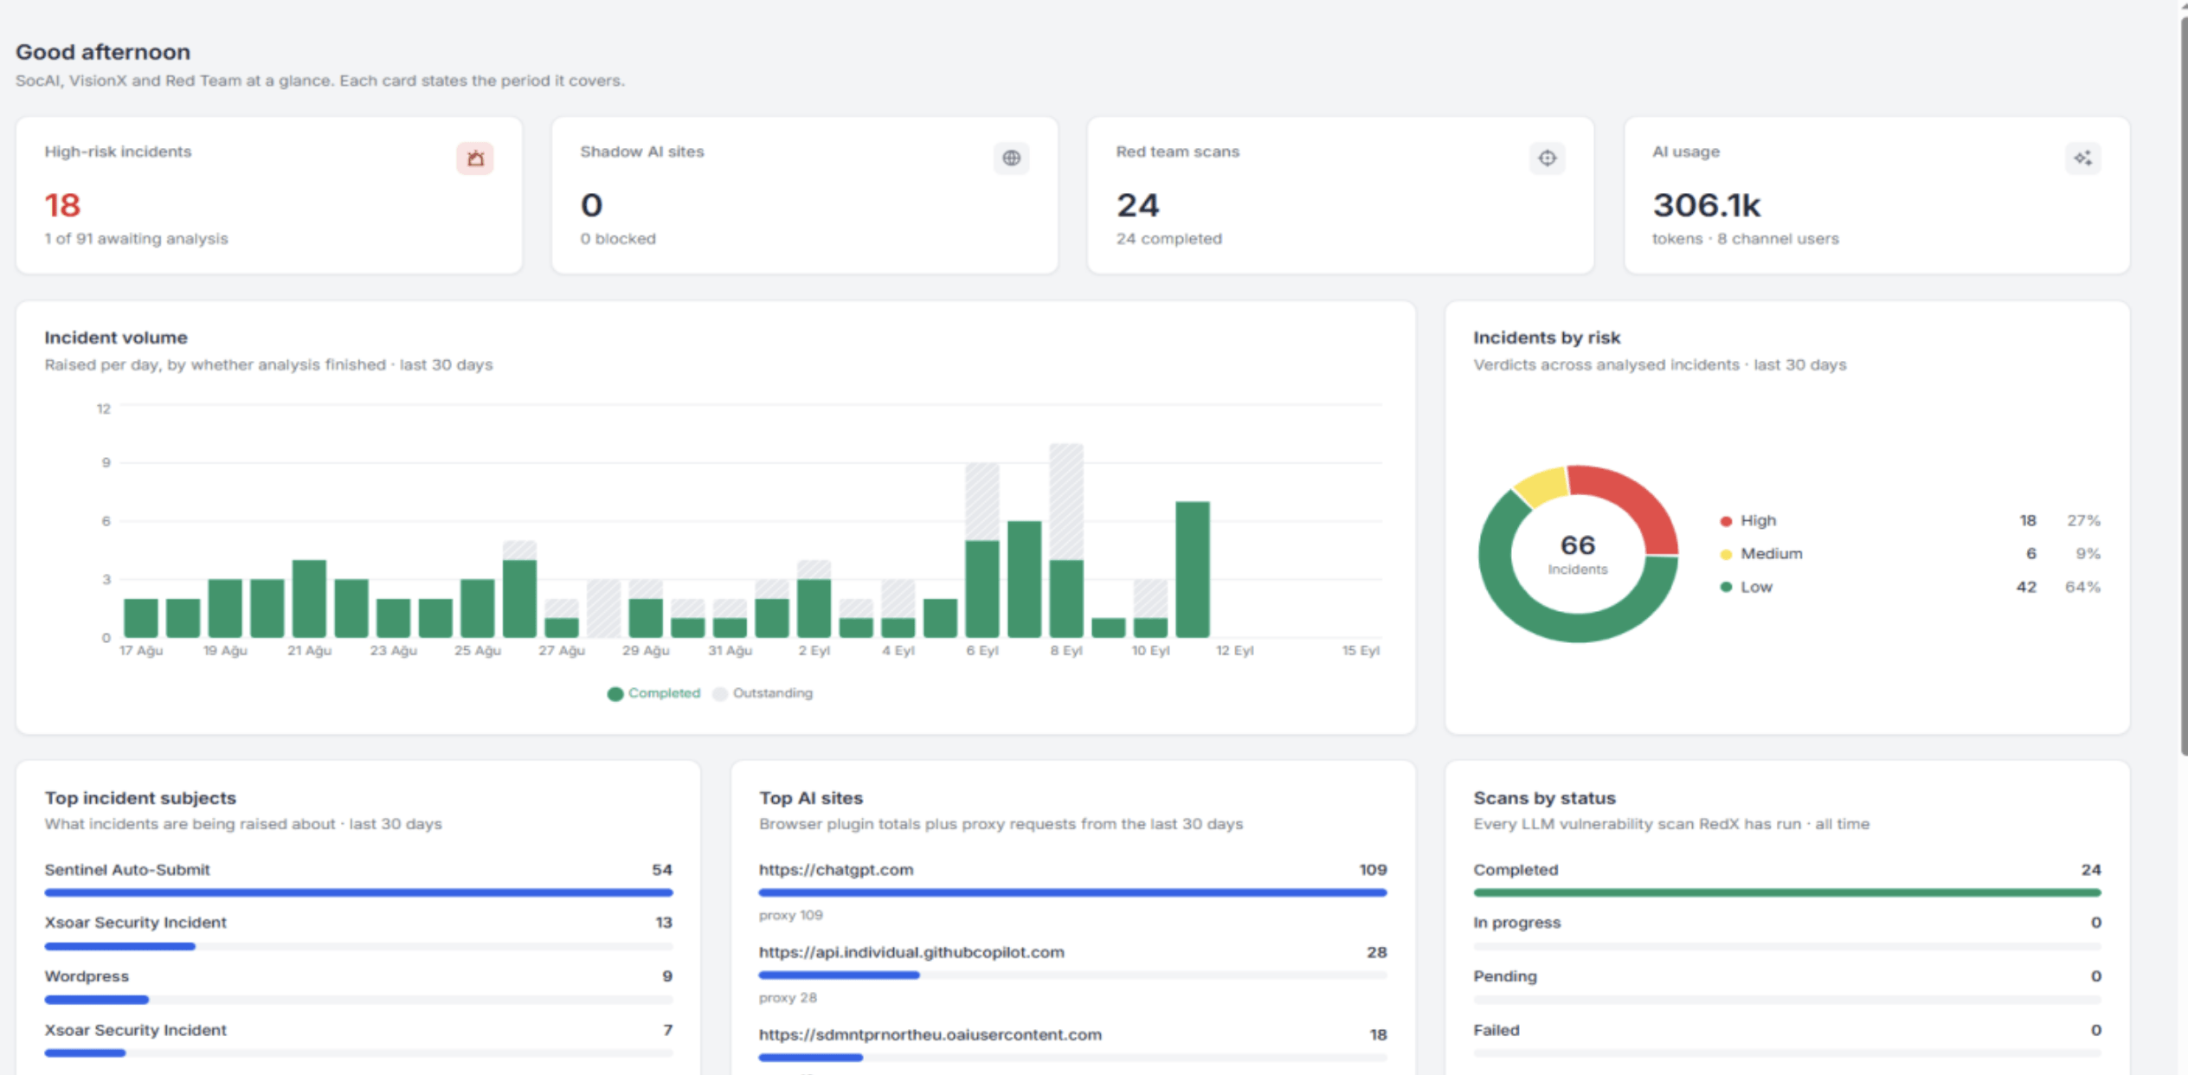Click the Red team scans count 24
This screenshot has width=2188, height=1075.
tap(1137, 205)
